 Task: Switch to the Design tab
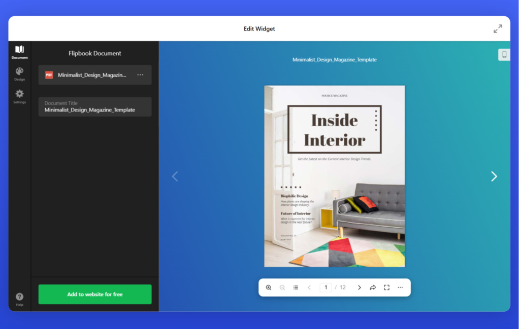[19, 73]
